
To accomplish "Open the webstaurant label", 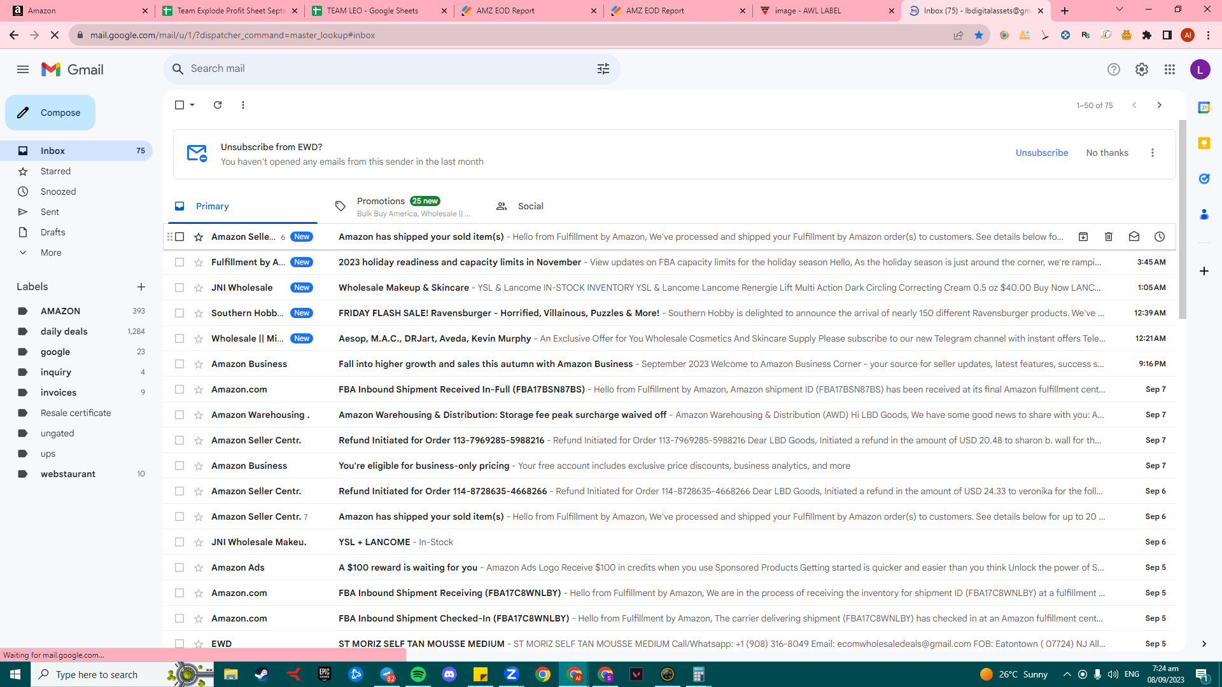I will (x=76, y=474).
